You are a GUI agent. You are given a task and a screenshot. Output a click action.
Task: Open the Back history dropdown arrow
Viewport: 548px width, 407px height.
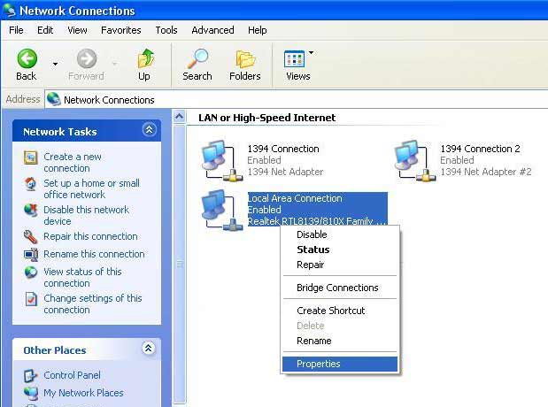point(55,65)
